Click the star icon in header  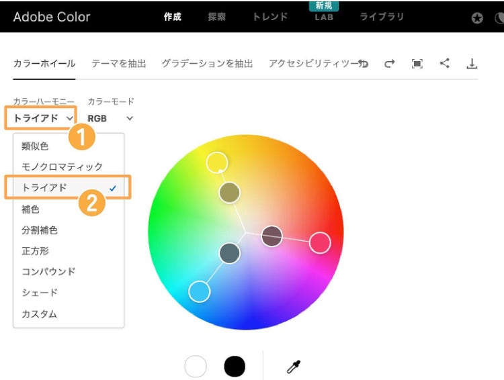pos(477,18)
